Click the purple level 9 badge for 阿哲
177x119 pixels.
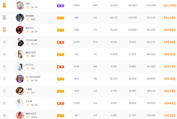pos(60,6)
